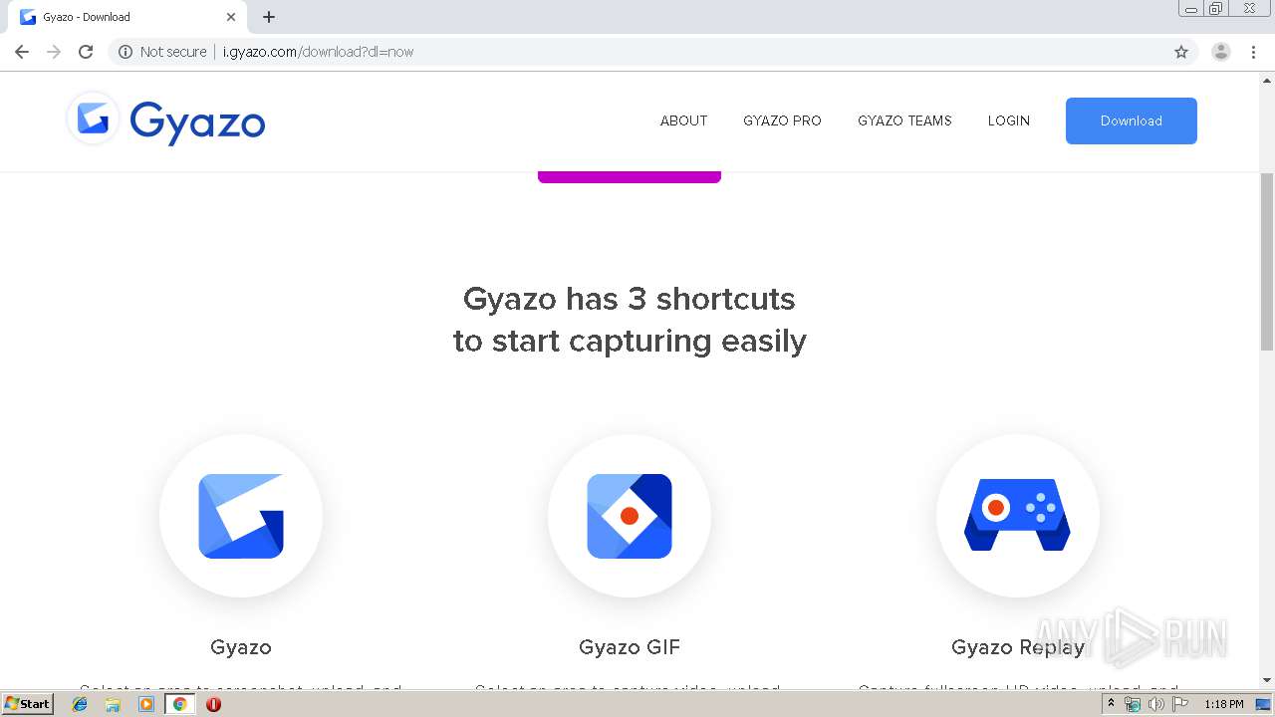This screenshot has width=1275, height=717.
Task: Select the Gyazo GIF app icon
Action: (x=630, y=516)
